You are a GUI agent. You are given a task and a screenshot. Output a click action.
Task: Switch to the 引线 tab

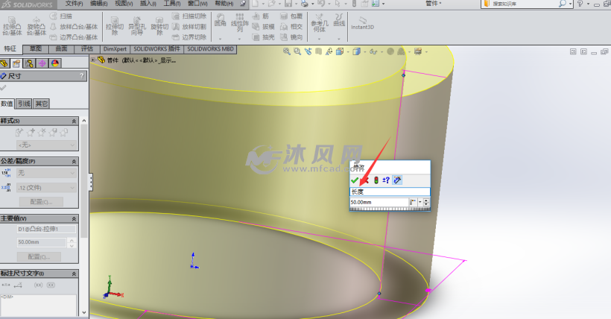[24, 104]
